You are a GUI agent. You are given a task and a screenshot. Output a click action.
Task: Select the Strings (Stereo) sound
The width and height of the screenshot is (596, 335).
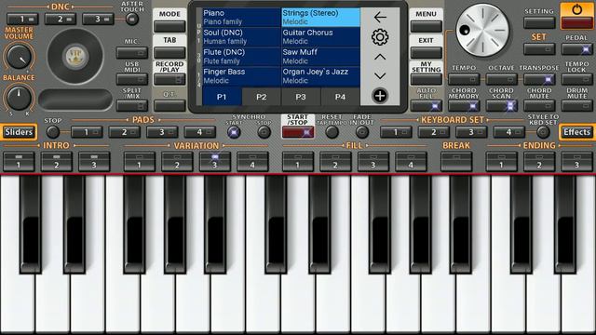click(320, 18)
